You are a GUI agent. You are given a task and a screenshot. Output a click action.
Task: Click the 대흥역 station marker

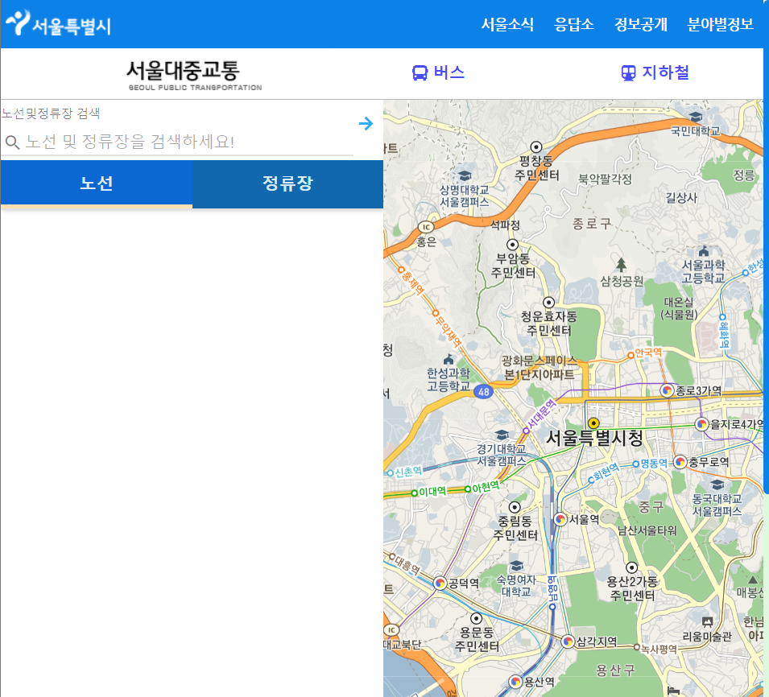(392, 556)
